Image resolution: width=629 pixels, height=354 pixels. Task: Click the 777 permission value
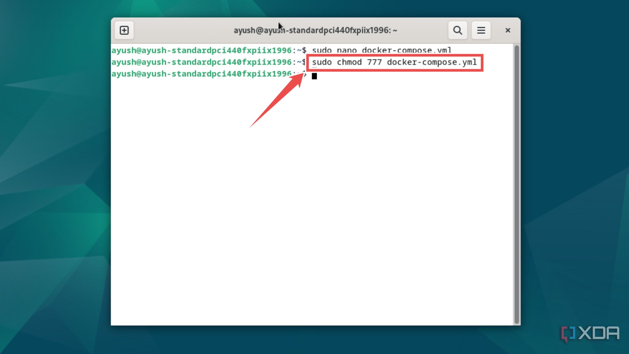pyautogui.click(x=374, y=62)
